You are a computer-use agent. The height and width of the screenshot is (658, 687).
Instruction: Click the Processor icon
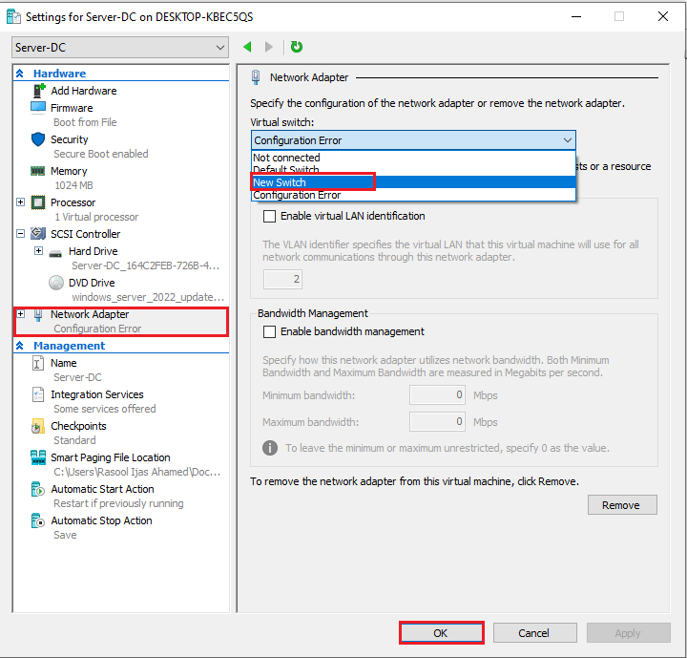point(38,202)
